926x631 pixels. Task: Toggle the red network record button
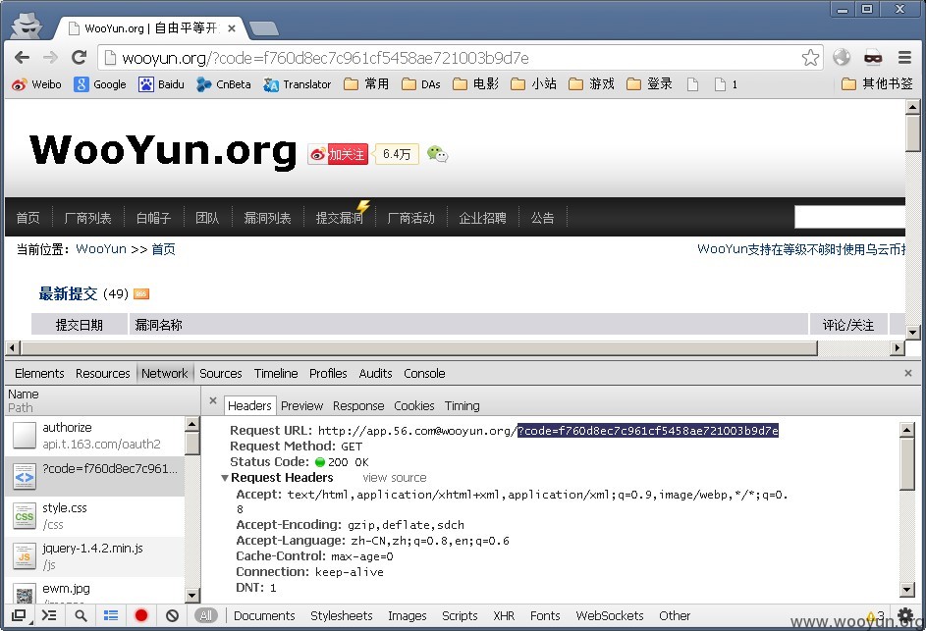click(x=141, y=615)
